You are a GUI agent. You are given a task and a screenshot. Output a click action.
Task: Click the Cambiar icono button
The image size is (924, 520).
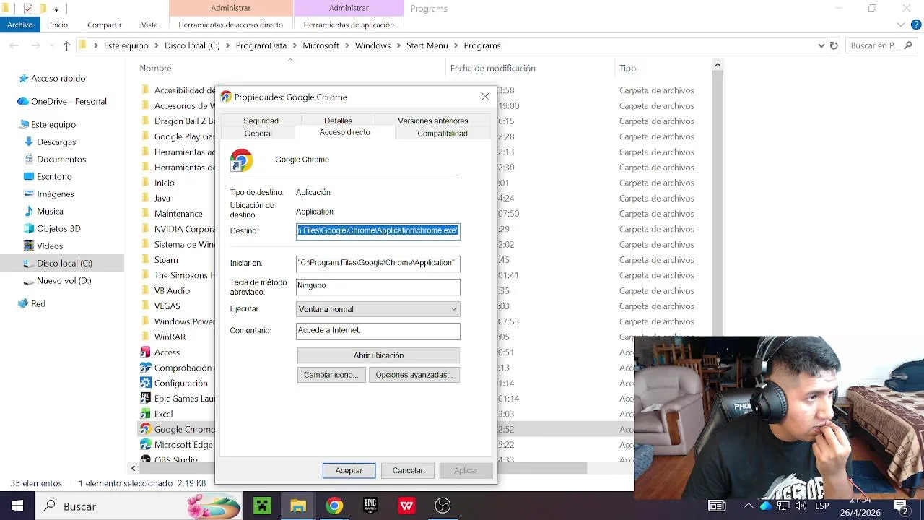pyautogui.click(x=331, y=375)
